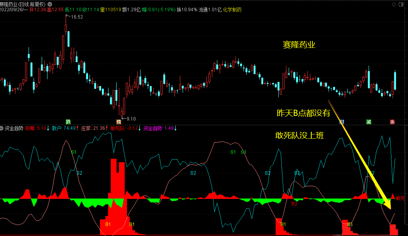Click the 换10.94% turnover rate
The width and height of the screenshot is (408, 236).
click(187, 10)
